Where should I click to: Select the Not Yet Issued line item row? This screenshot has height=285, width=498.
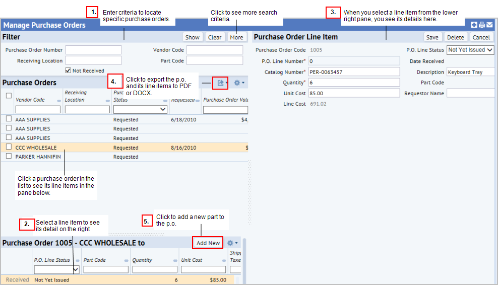click(117, 280)
